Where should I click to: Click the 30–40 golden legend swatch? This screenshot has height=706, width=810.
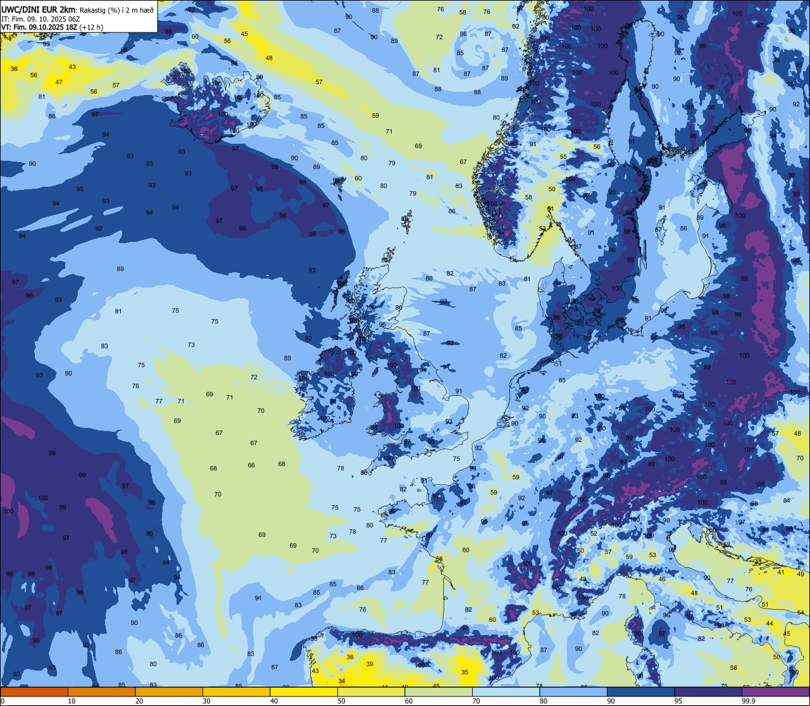236,691
